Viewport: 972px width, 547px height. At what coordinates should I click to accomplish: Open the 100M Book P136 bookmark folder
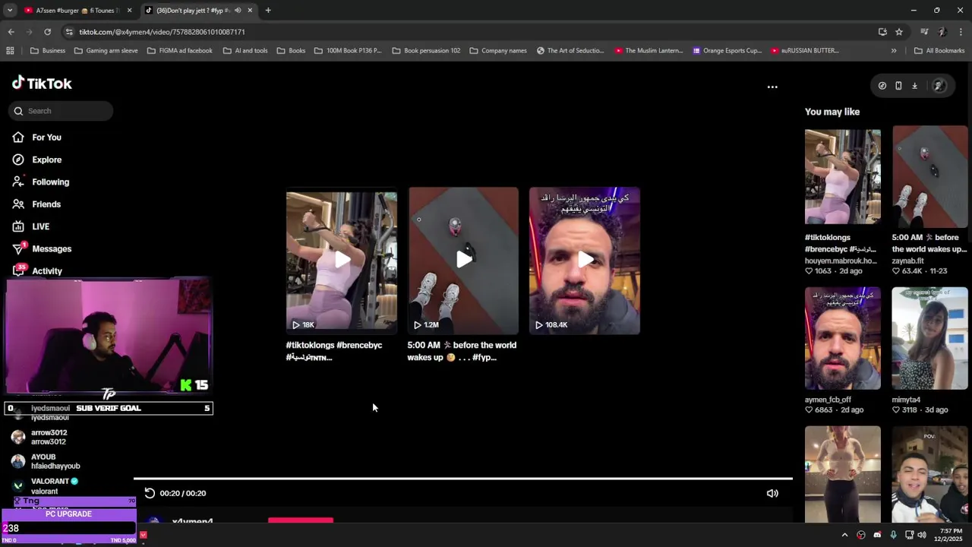347,51
